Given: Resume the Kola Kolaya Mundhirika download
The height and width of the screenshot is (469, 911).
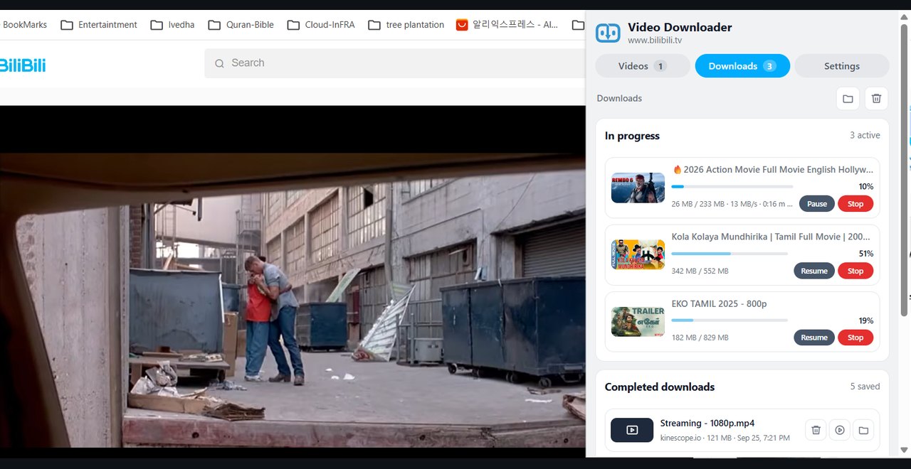Looking at the screenshot, I should pyautogui.click(x=814, y=271).
